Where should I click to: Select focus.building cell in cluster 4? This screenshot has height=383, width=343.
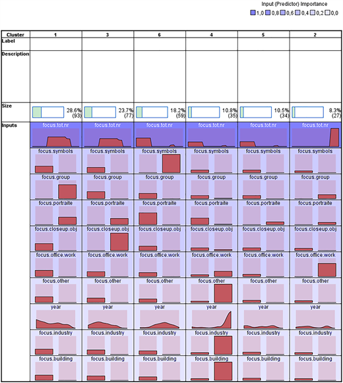(212, 368)
